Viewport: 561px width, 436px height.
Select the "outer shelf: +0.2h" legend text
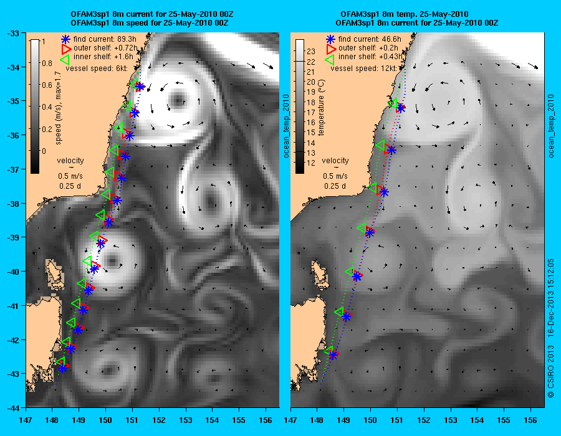(x=368, y=48)
